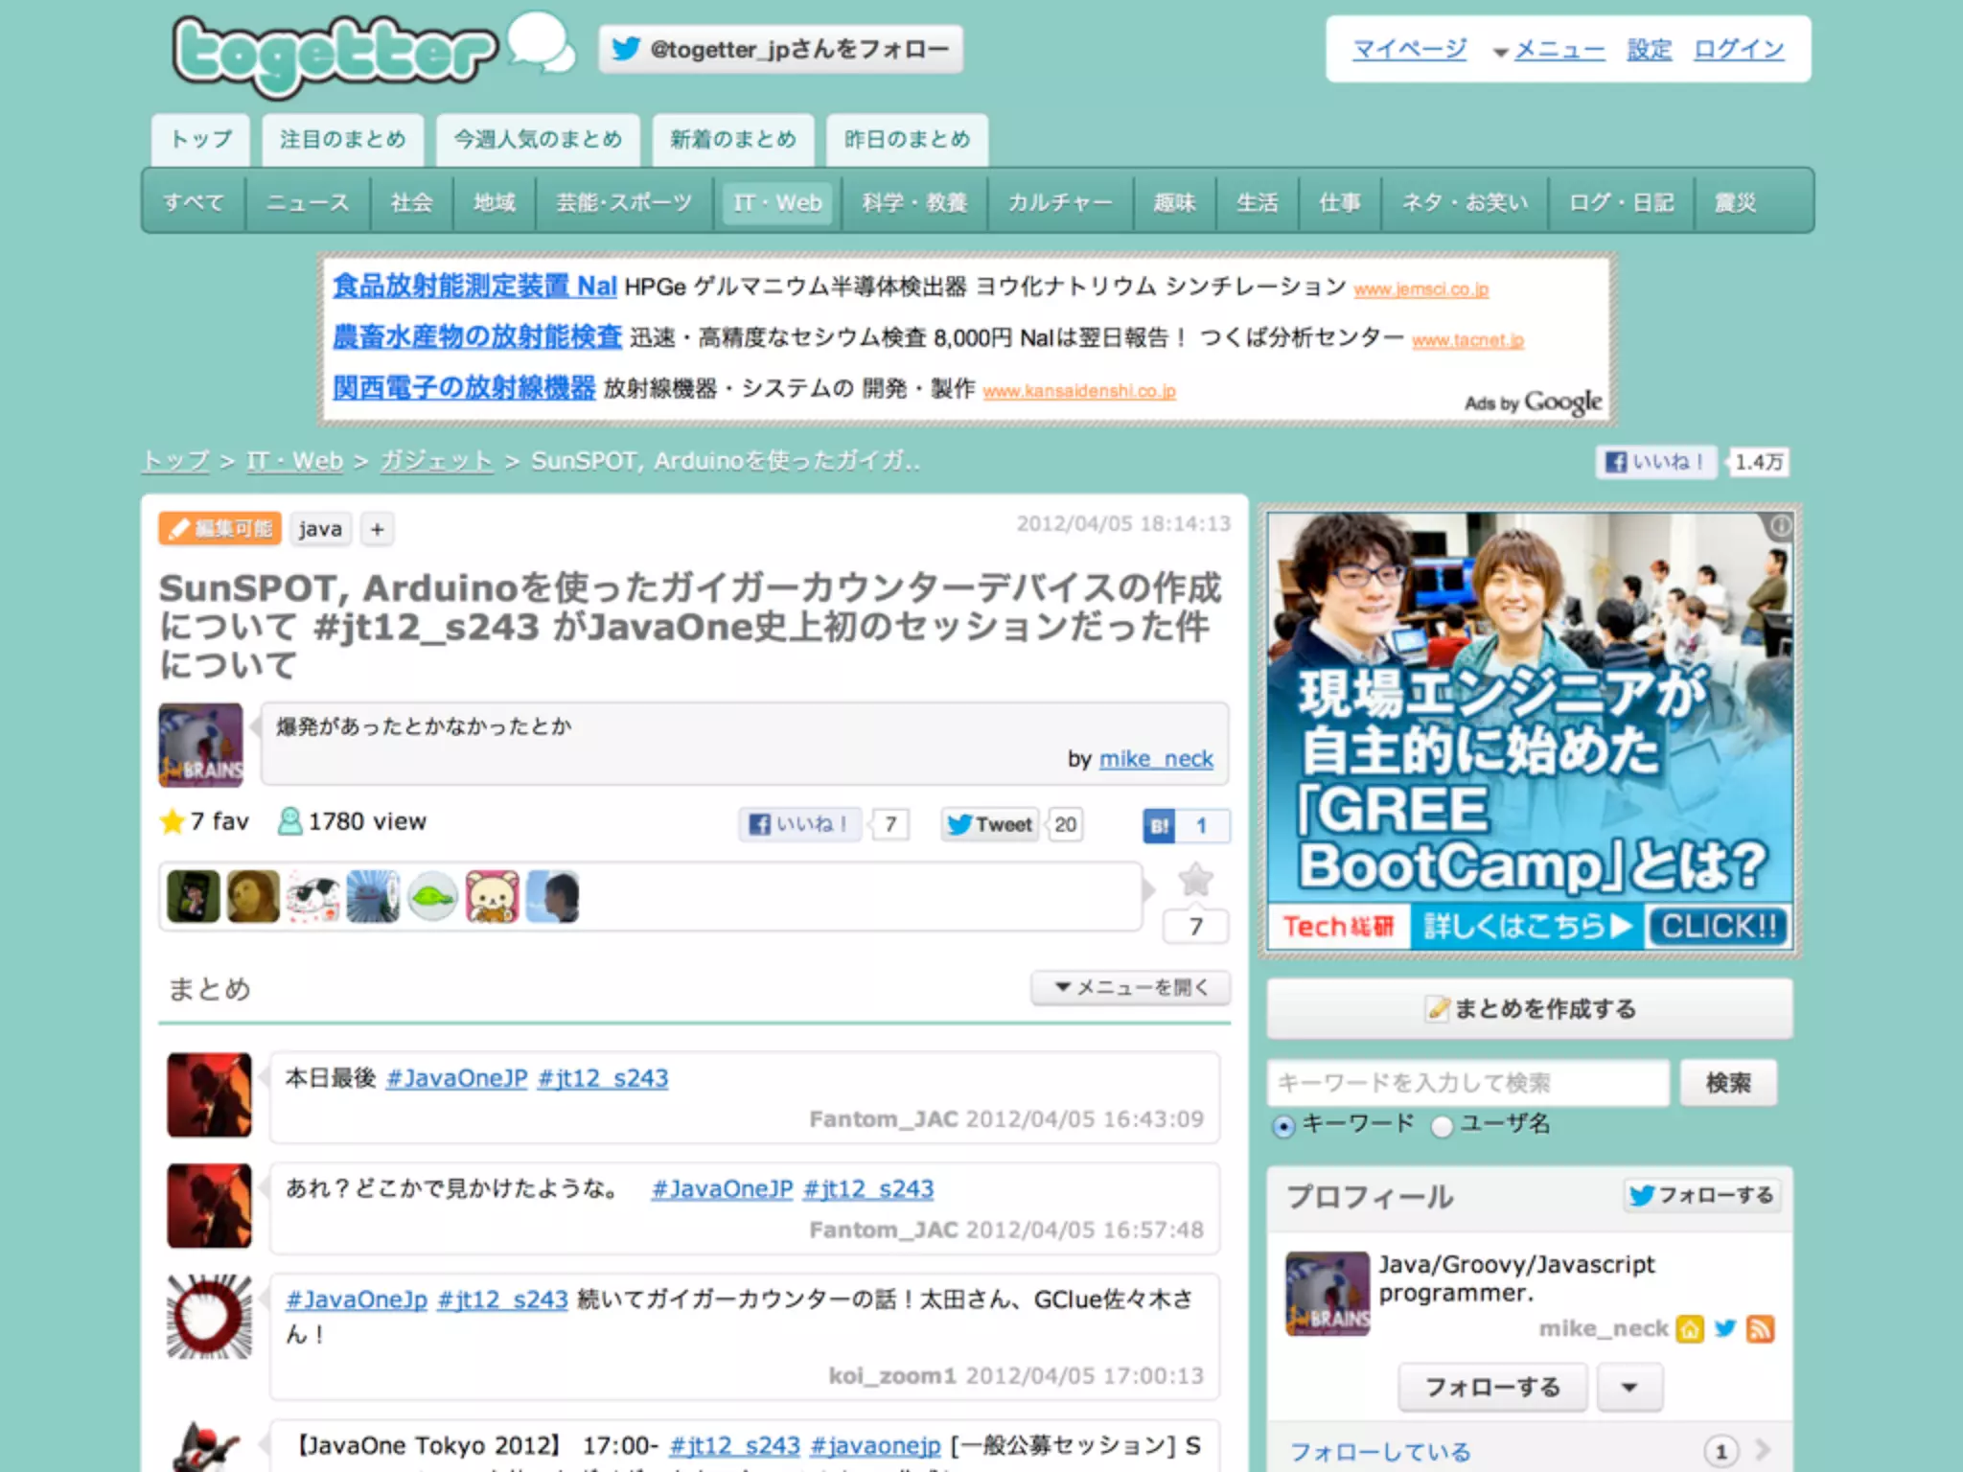The height and width of the screenshot is (1472, 1963).
Task: Click the plus icon to add tag
Action: (378, 529)
